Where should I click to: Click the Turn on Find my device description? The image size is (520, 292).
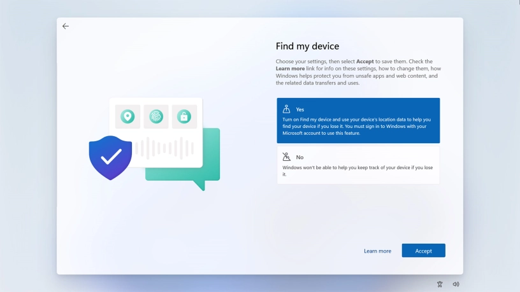[357, 126]
